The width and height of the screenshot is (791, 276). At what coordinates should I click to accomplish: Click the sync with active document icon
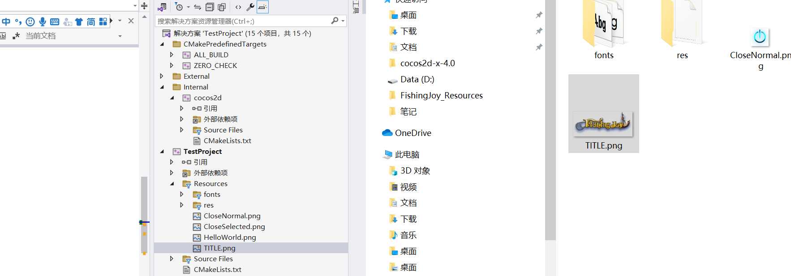198,7
